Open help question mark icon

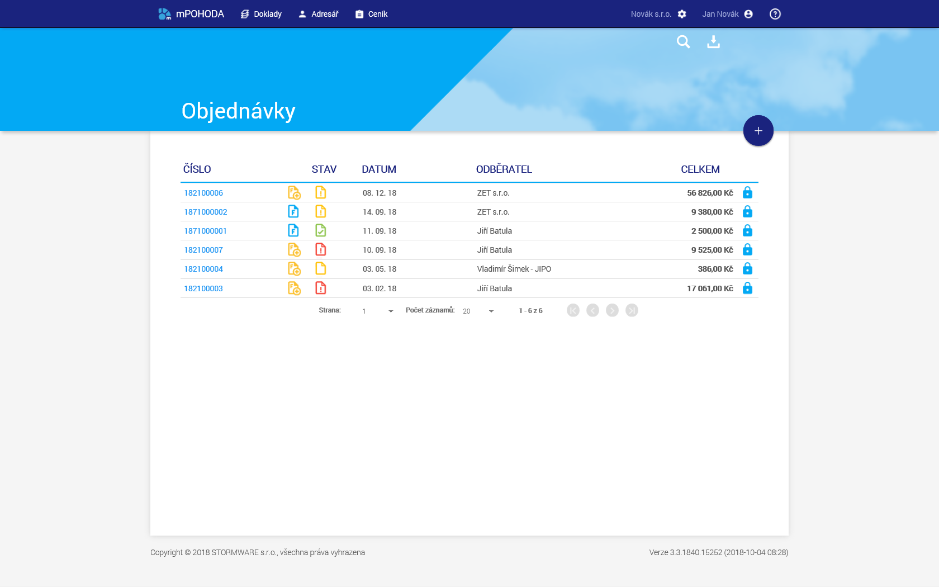pos(775,14)
